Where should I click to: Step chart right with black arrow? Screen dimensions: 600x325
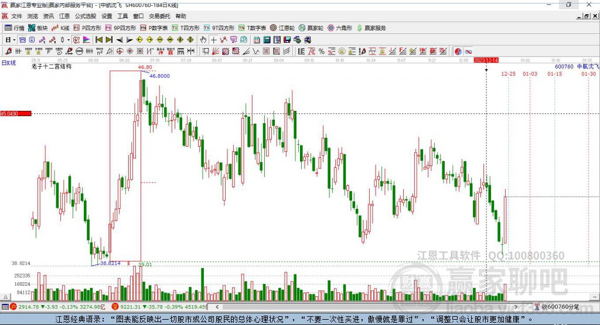129,40
